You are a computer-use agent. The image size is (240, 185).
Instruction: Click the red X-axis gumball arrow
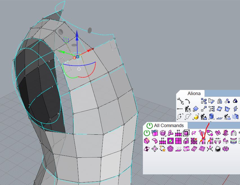coord(90,50)
